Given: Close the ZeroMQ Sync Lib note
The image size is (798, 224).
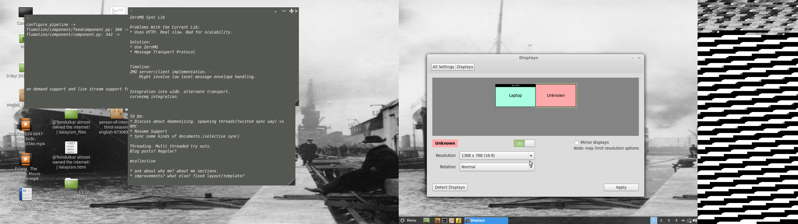Looking at the screenshot, I should 132,11.
